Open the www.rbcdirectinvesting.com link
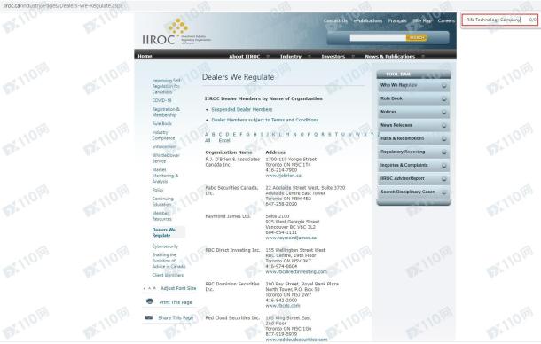This screenshot has height=344, width=541. click(296, 271)
